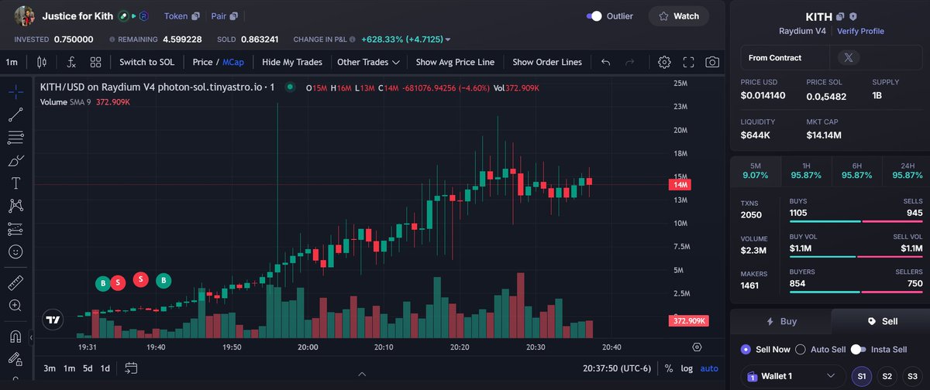Select the Sell Now radio option
The width and height of the screenshot is (930, 390).
point(746,350)
